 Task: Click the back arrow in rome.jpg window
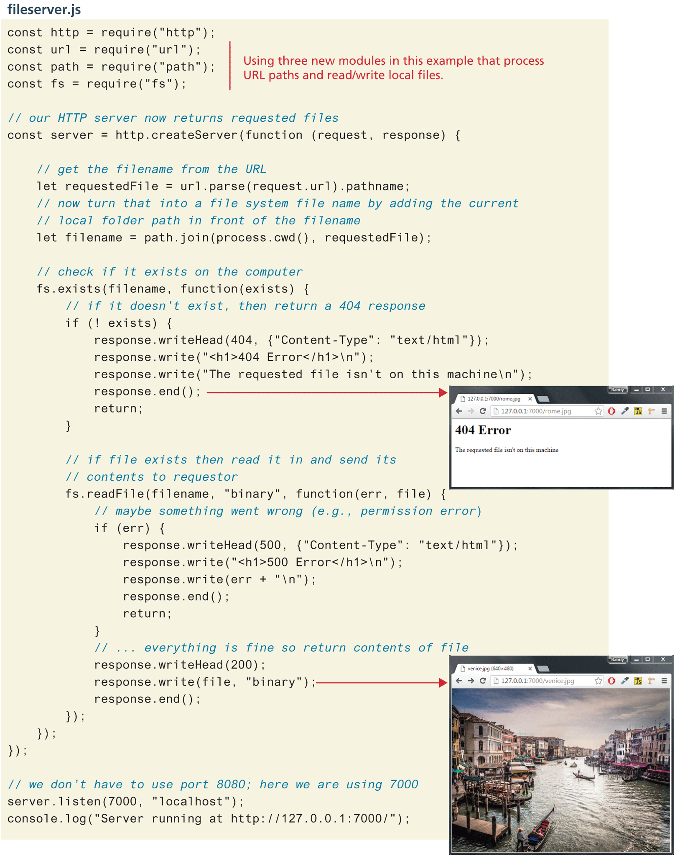point(458,411)
